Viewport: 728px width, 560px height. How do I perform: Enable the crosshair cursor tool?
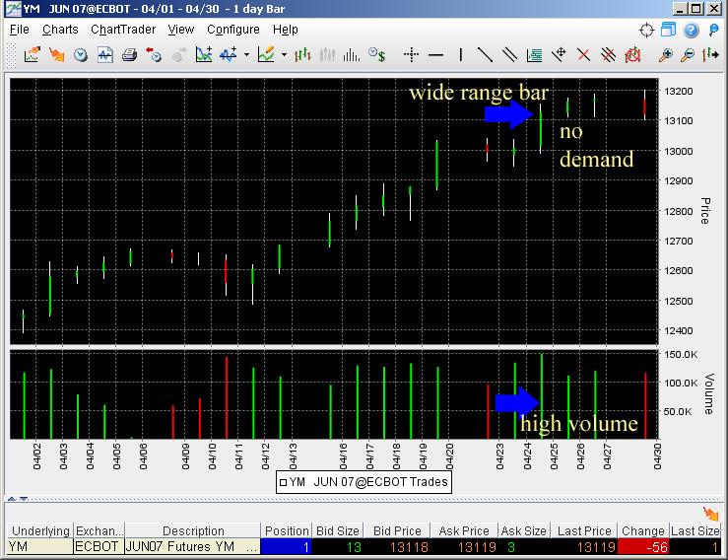411,55
